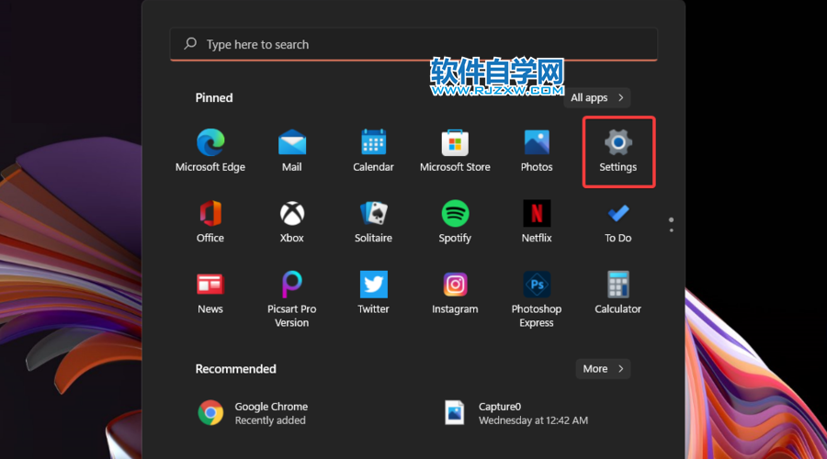Focus the Type here to search box
Image resolution: width=827 pixels, height=459 pixels.
pyautogui.click(x=413, y=44)
